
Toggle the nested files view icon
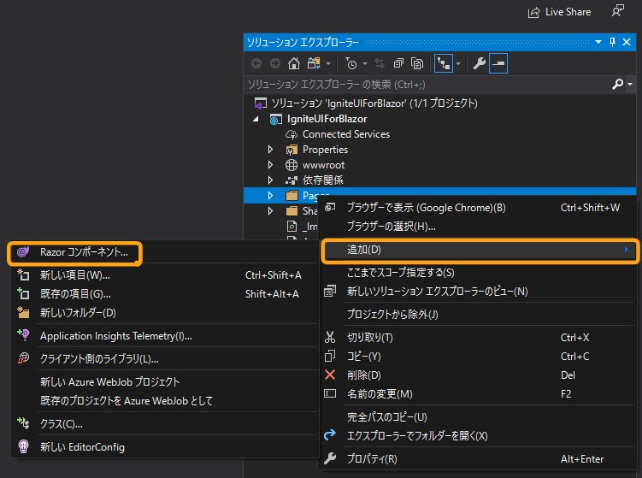tap(444, 63)
